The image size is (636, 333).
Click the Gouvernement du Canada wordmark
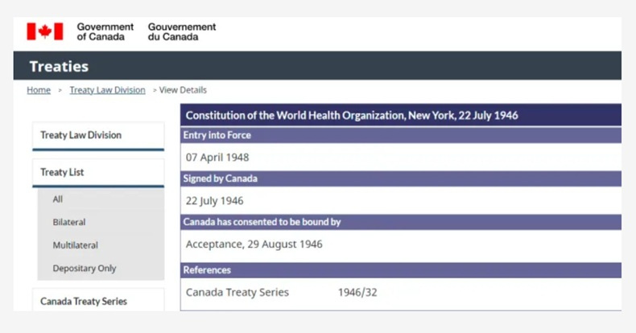[182, 31]
